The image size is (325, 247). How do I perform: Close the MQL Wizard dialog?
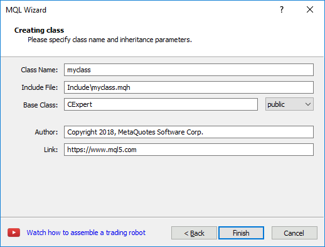click(310, 9)
